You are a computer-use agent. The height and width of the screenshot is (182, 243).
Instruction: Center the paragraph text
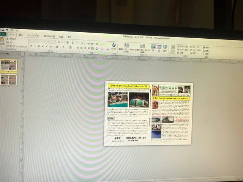coord(81,48)
